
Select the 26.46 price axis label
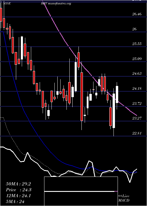coord(137,14)
